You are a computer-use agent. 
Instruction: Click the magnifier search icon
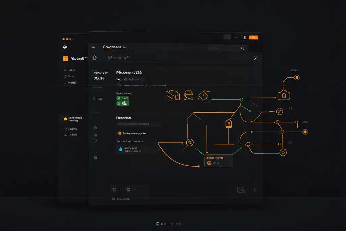(x=243, y=48)
